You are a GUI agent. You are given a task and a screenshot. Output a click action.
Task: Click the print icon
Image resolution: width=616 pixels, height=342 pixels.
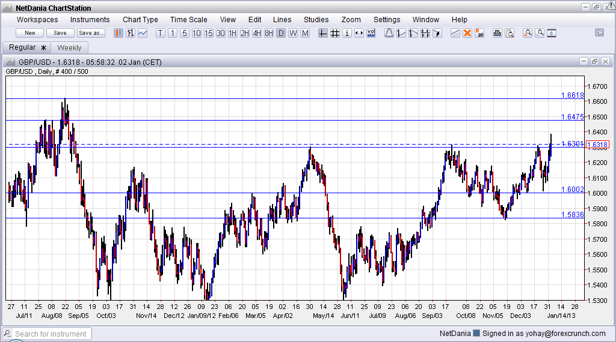pos(497,33)
